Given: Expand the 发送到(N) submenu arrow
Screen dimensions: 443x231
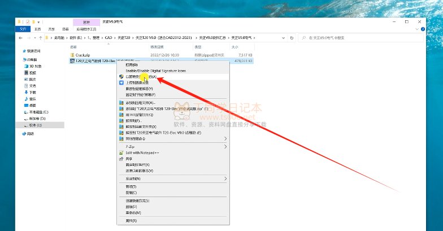Looking at the screenshot, I should [225, 178].
